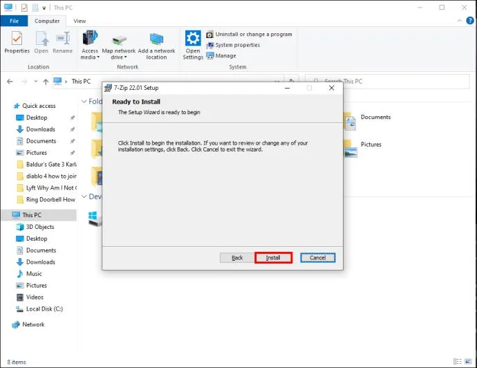Cancel the 7-Zip setup wizard
This screenshot has height=368, width=477.
tap(317, 258)
